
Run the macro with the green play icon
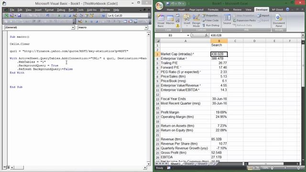59,15
